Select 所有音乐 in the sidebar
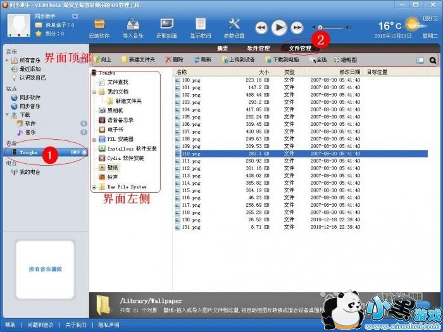Screen dimensions: 443x332 point(30,61)
